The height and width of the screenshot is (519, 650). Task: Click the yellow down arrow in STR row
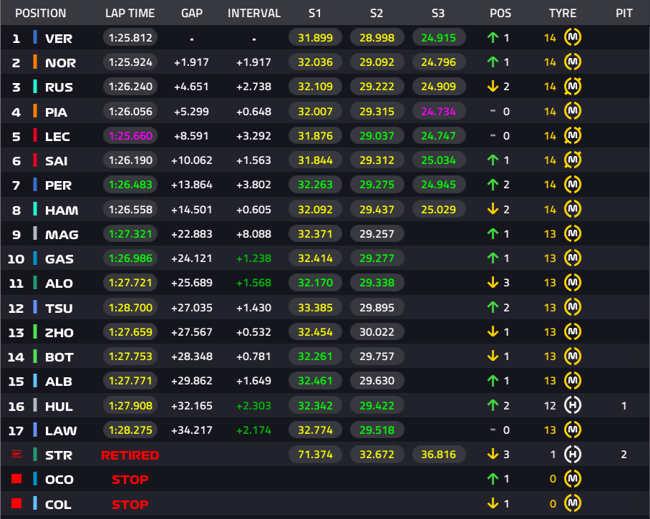[493, 455]
